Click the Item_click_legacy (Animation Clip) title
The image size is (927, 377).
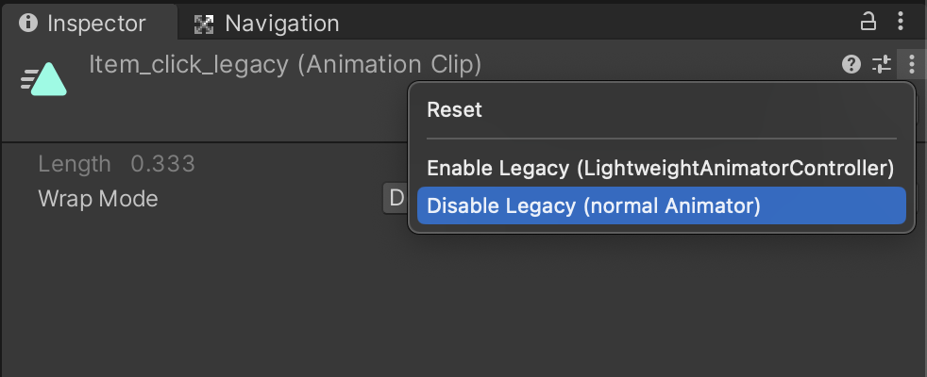tap(285, 64)
